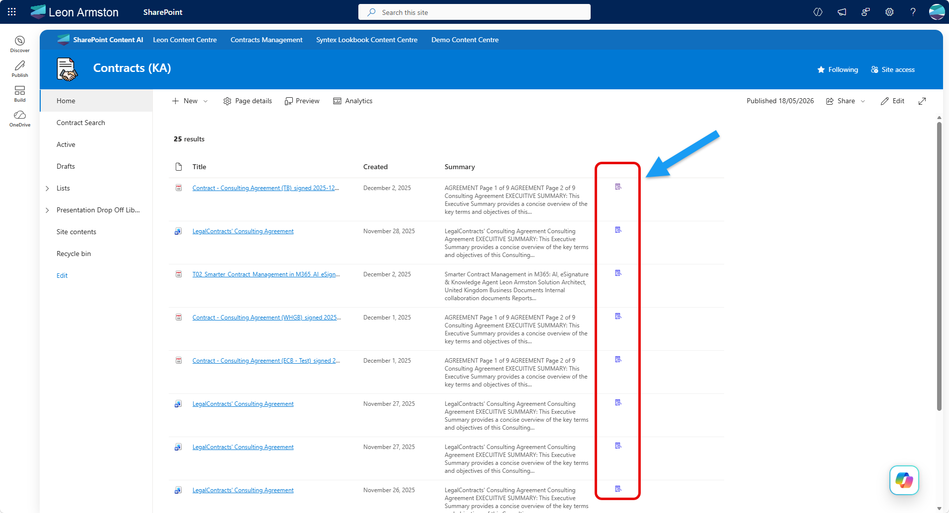Open Contract - Consulting Agreement (ECB - Test) link
This screenshot has width=949, height=513.
pos(266,361)
